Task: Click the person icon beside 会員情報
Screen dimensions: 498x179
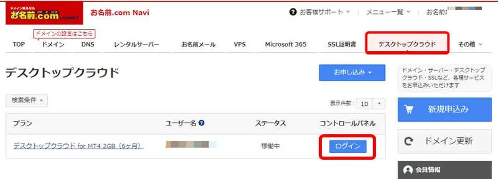Action: [407, 170]
